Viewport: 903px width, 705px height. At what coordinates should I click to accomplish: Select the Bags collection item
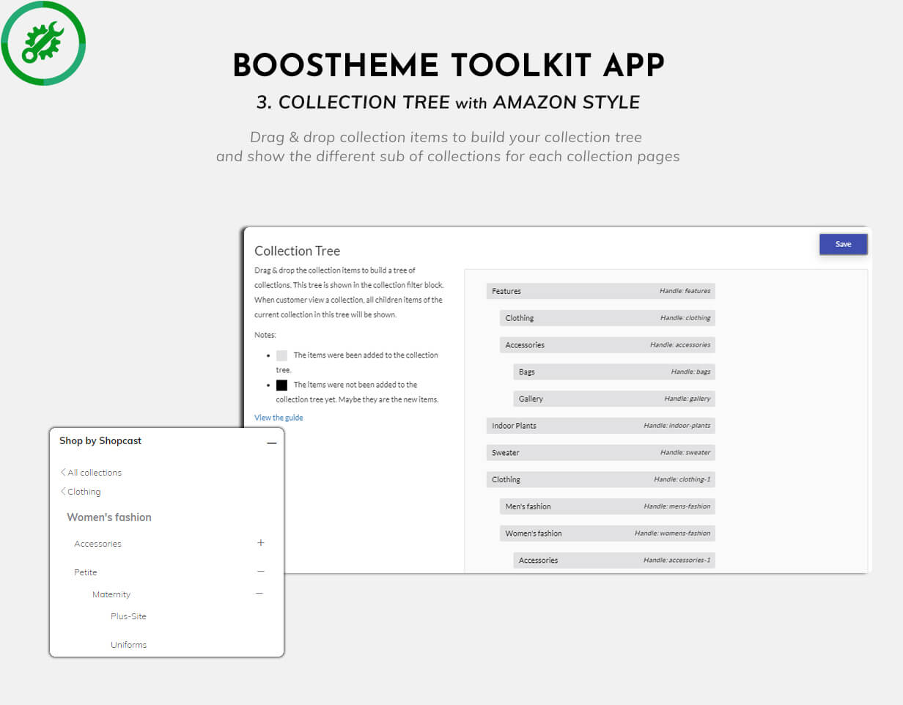pyautogui.click(x=614, y=372)
